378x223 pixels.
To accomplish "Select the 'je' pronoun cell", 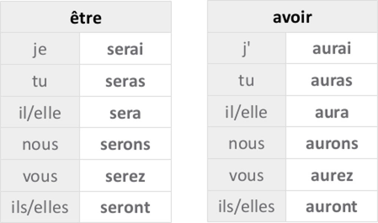I will (x=40, y=49).
